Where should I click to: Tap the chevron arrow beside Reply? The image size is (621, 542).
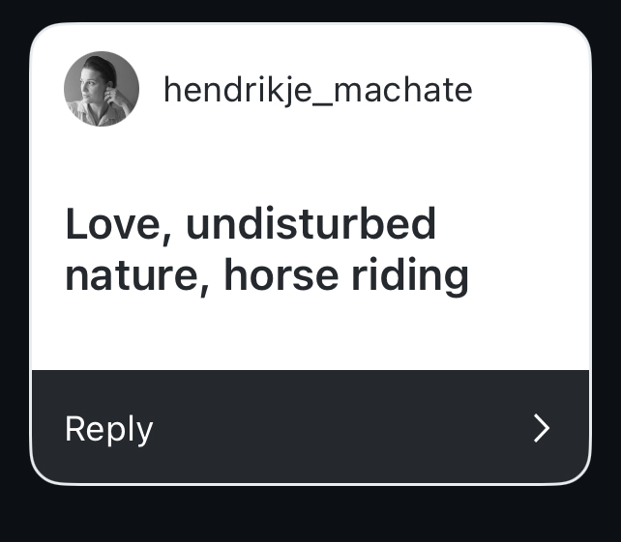[x=542, y=428]
